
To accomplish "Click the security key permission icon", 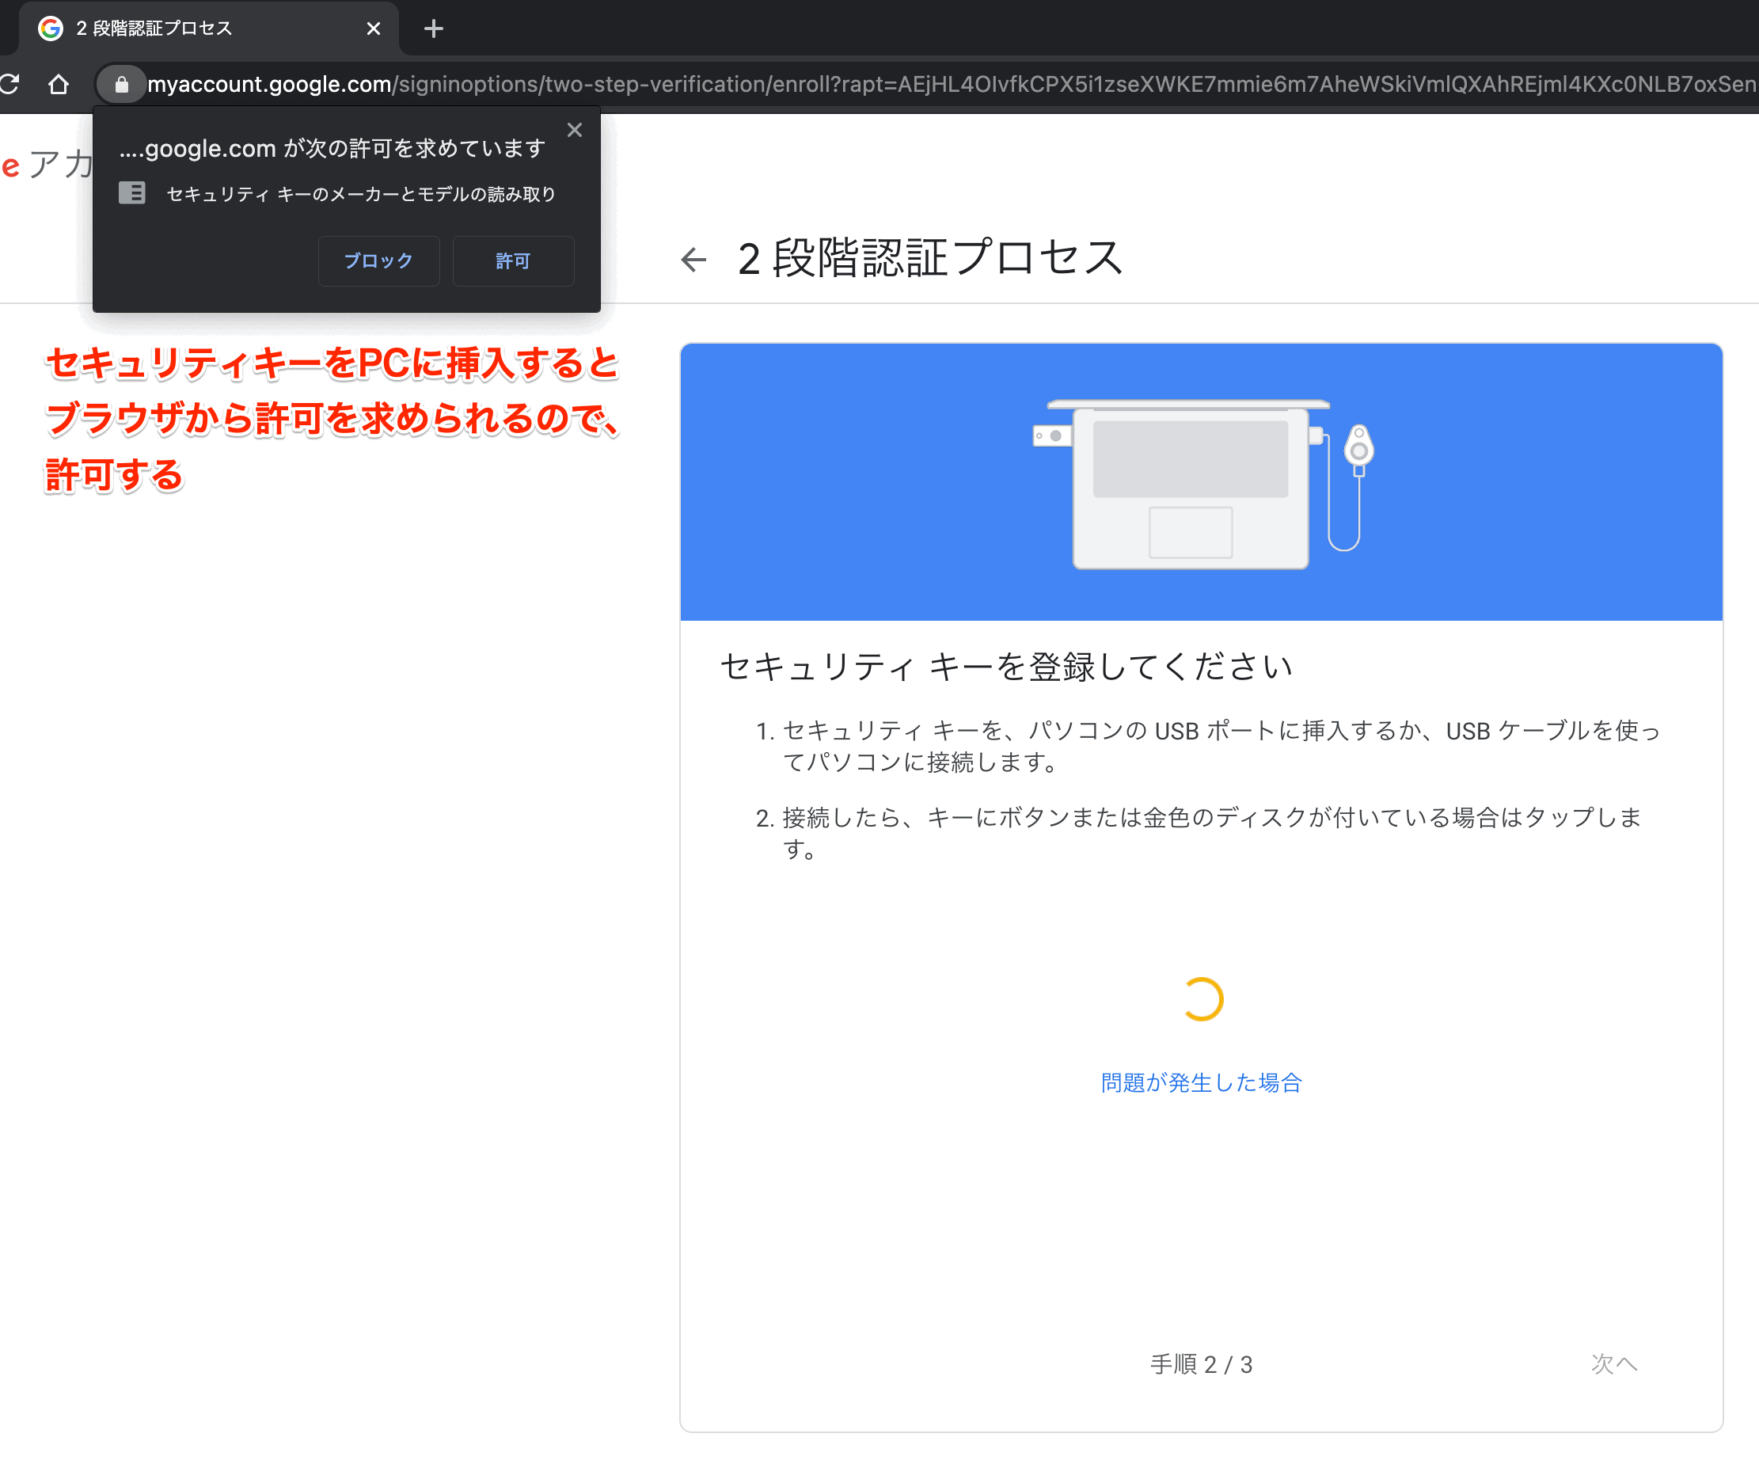I will 132,193.
